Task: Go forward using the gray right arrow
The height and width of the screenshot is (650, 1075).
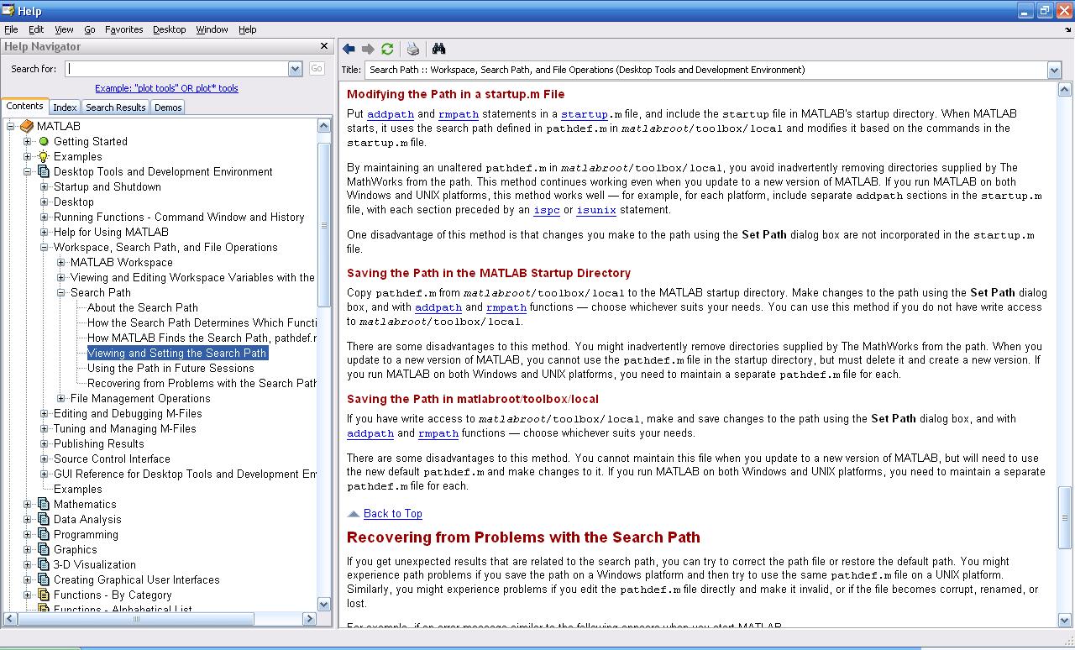Action: click(368, 50)
